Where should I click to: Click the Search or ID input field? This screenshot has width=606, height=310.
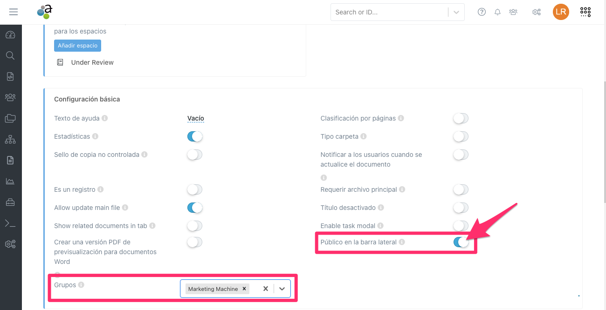tap(389, 13)
